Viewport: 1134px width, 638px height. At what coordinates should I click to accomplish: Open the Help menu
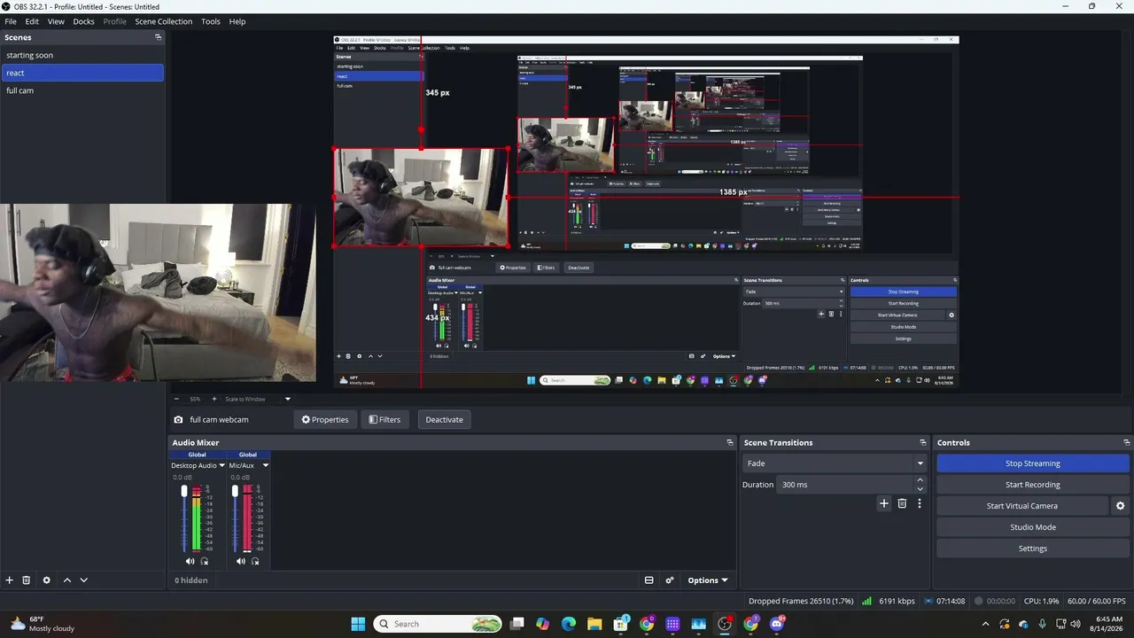pos(237,21)
